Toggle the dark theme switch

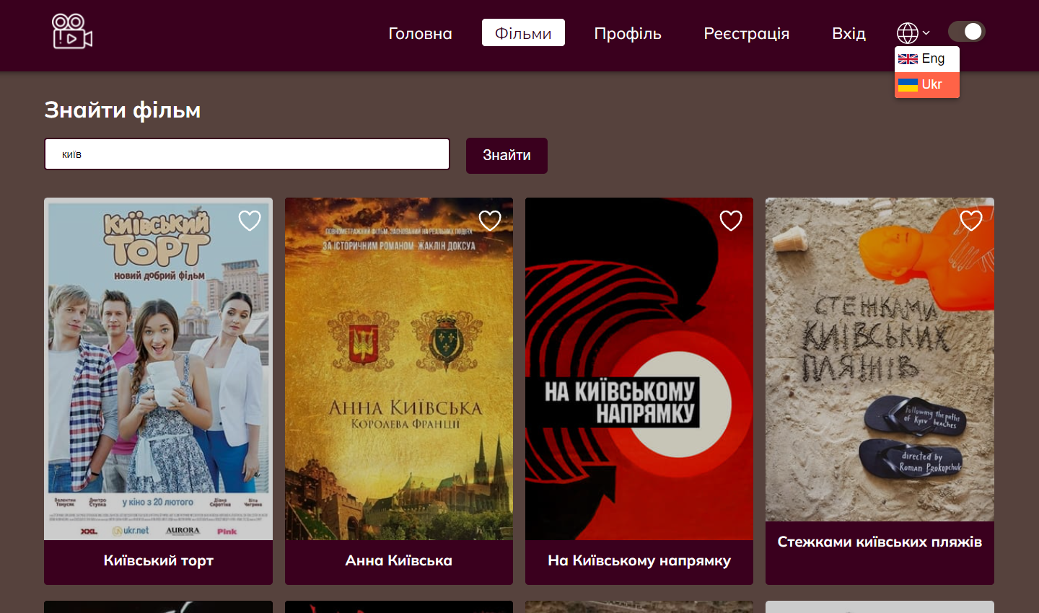coord(967,32)
